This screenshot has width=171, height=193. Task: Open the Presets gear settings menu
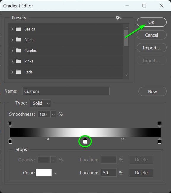(118, 18)
